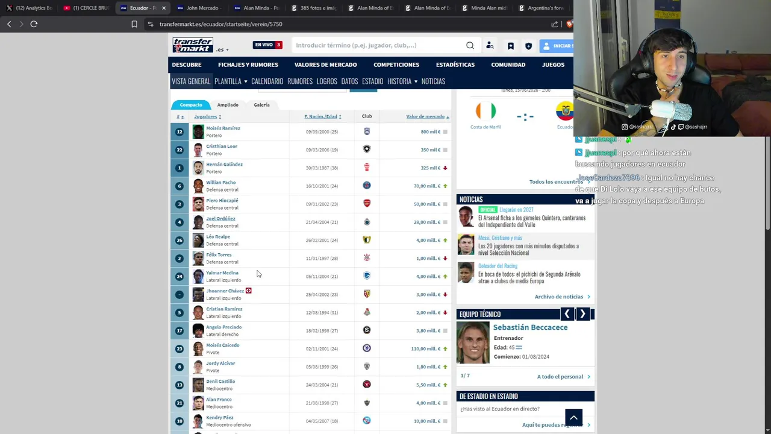The width and height of the screenshot is (771, 434).
Task: Open the A todo el personal link
Action: pyautogui.click(x=560, y=377)
